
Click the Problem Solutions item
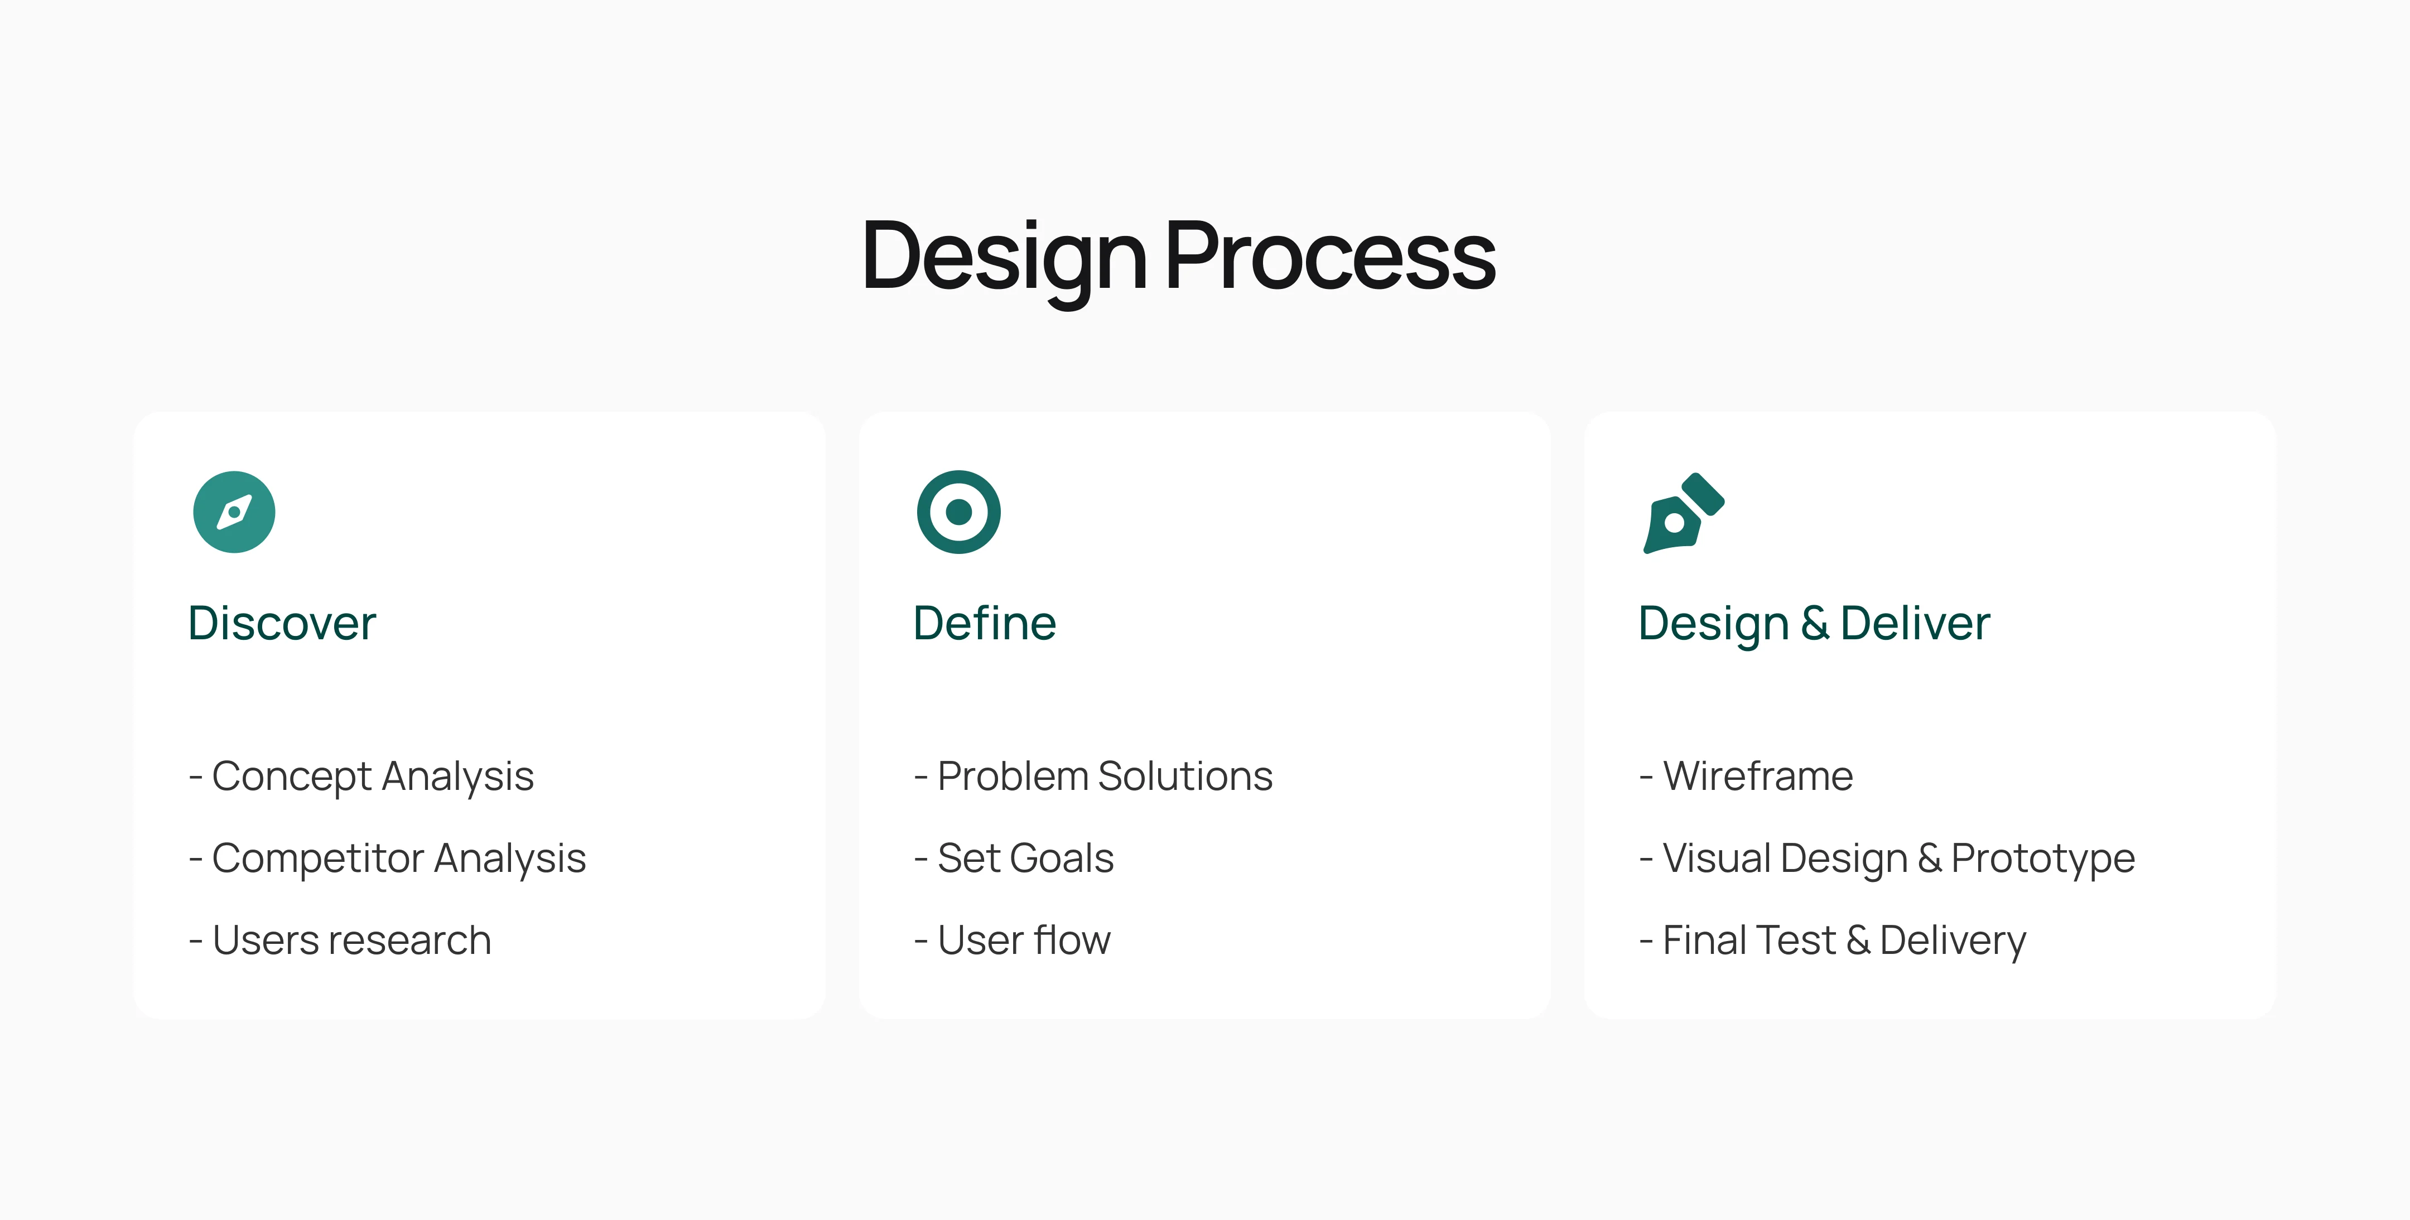[x=1093, y=777]
